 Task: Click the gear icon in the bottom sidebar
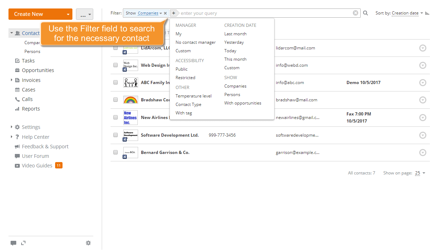click(88, 243)
